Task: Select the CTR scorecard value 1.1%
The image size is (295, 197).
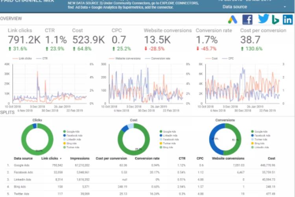Action: [x=56, y=40]
